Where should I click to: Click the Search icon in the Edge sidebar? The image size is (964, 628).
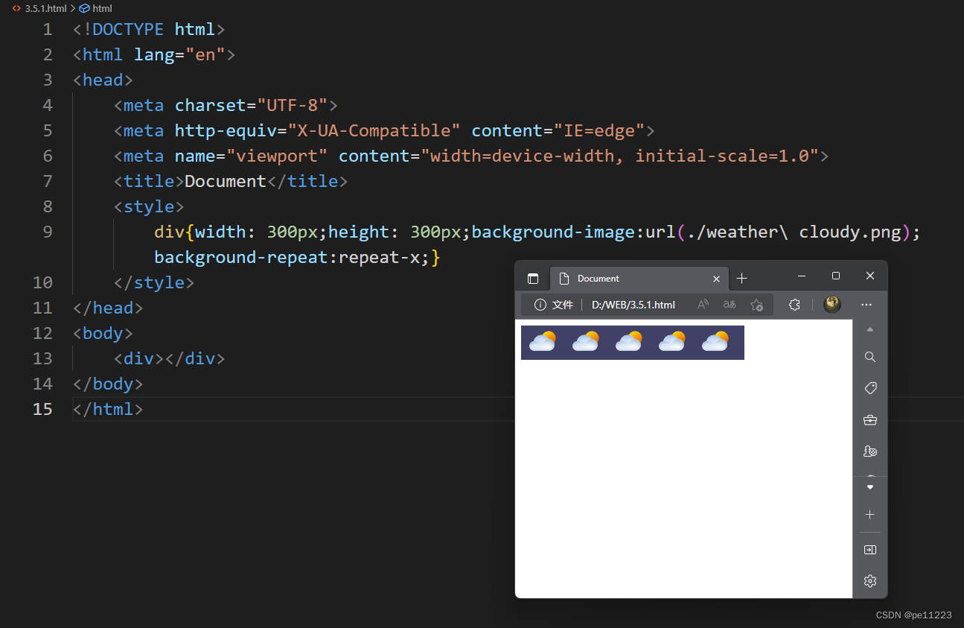click(870, 357)
